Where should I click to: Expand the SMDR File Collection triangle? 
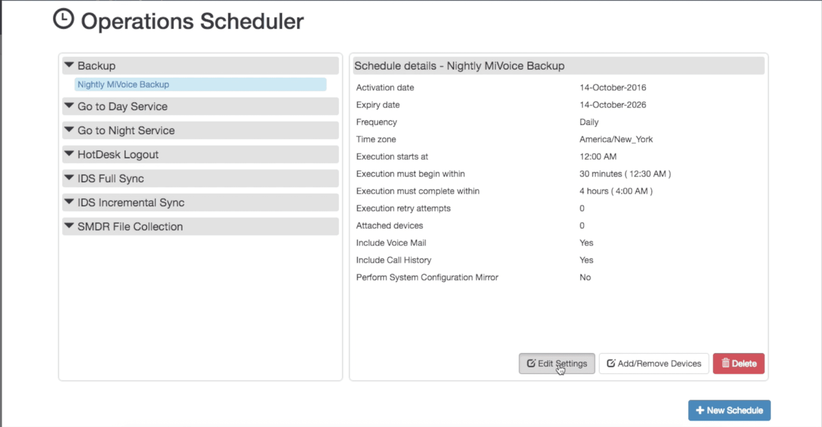click(x=69, y=226)
